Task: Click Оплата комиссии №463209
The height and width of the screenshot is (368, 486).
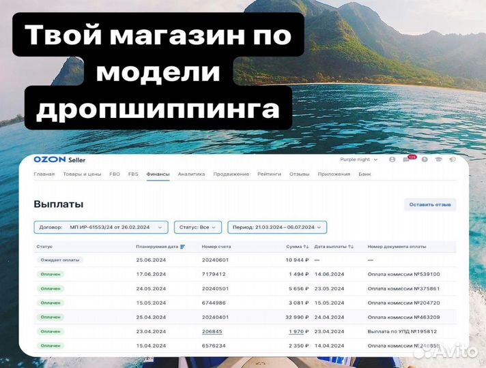Action: pyautogui.click(x=404, y=317)
